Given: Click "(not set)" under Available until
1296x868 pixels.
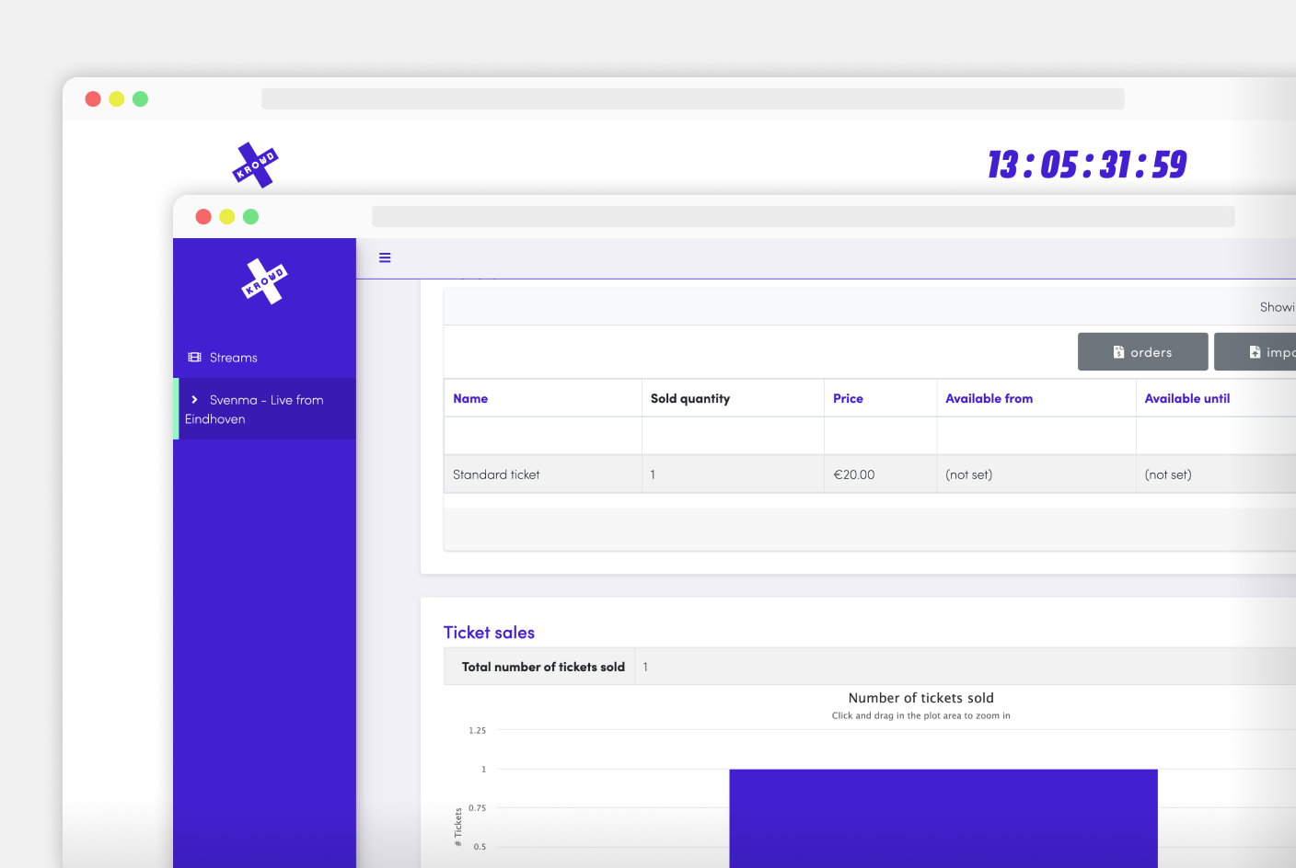Looking at the screenshot, I should click(x=1168, y=474).
